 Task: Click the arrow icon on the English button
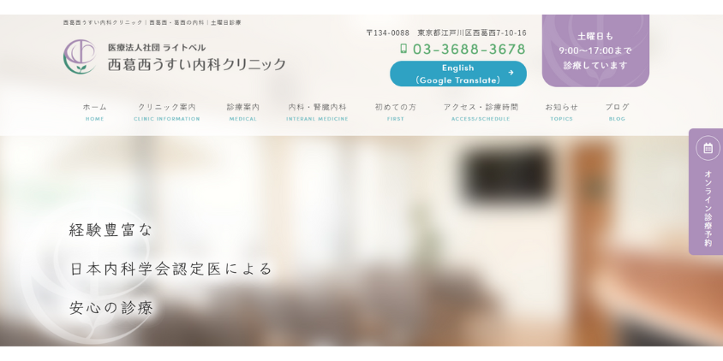coord(511,73)
